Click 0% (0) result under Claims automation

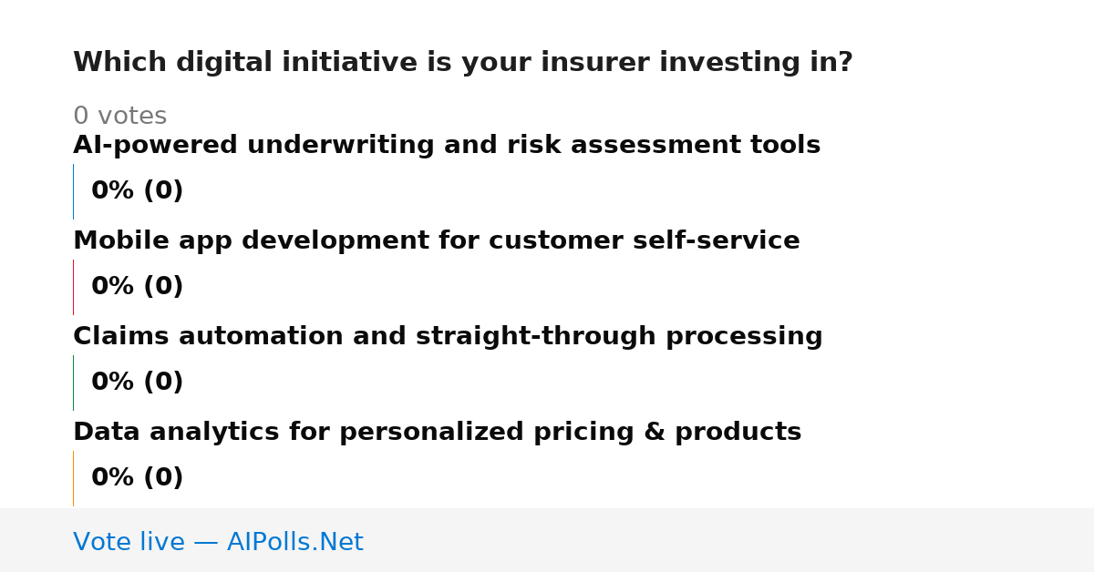[138, 383]
